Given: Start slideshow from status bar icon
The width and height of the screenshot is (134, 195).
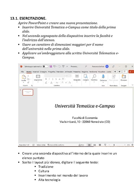Looking at the screenshot, I should click(105, 145).
